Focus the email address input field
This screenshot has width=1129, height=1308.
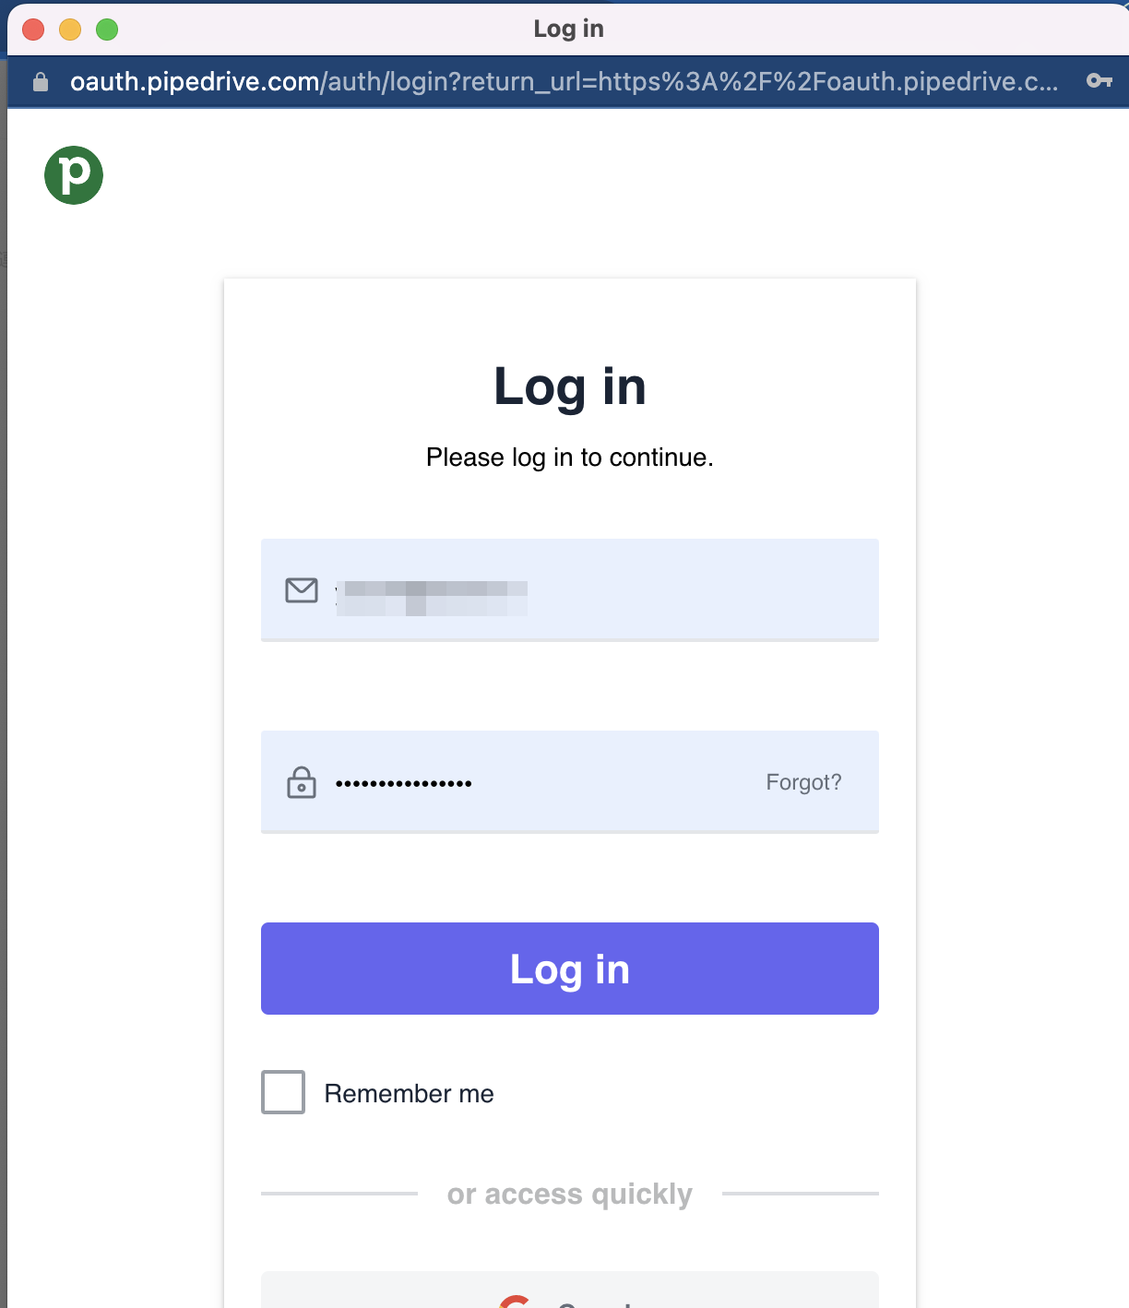pos(600,590)
